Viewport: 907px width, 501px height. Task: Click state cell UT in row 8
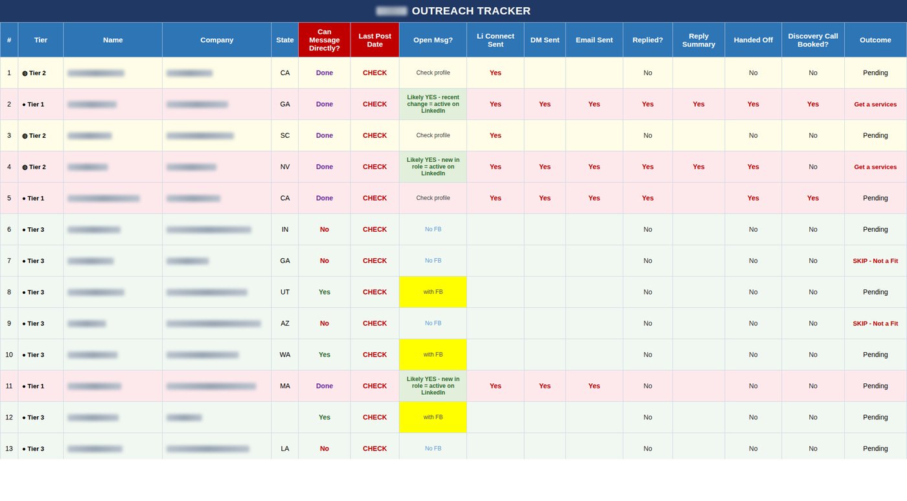tap(285, 292)
